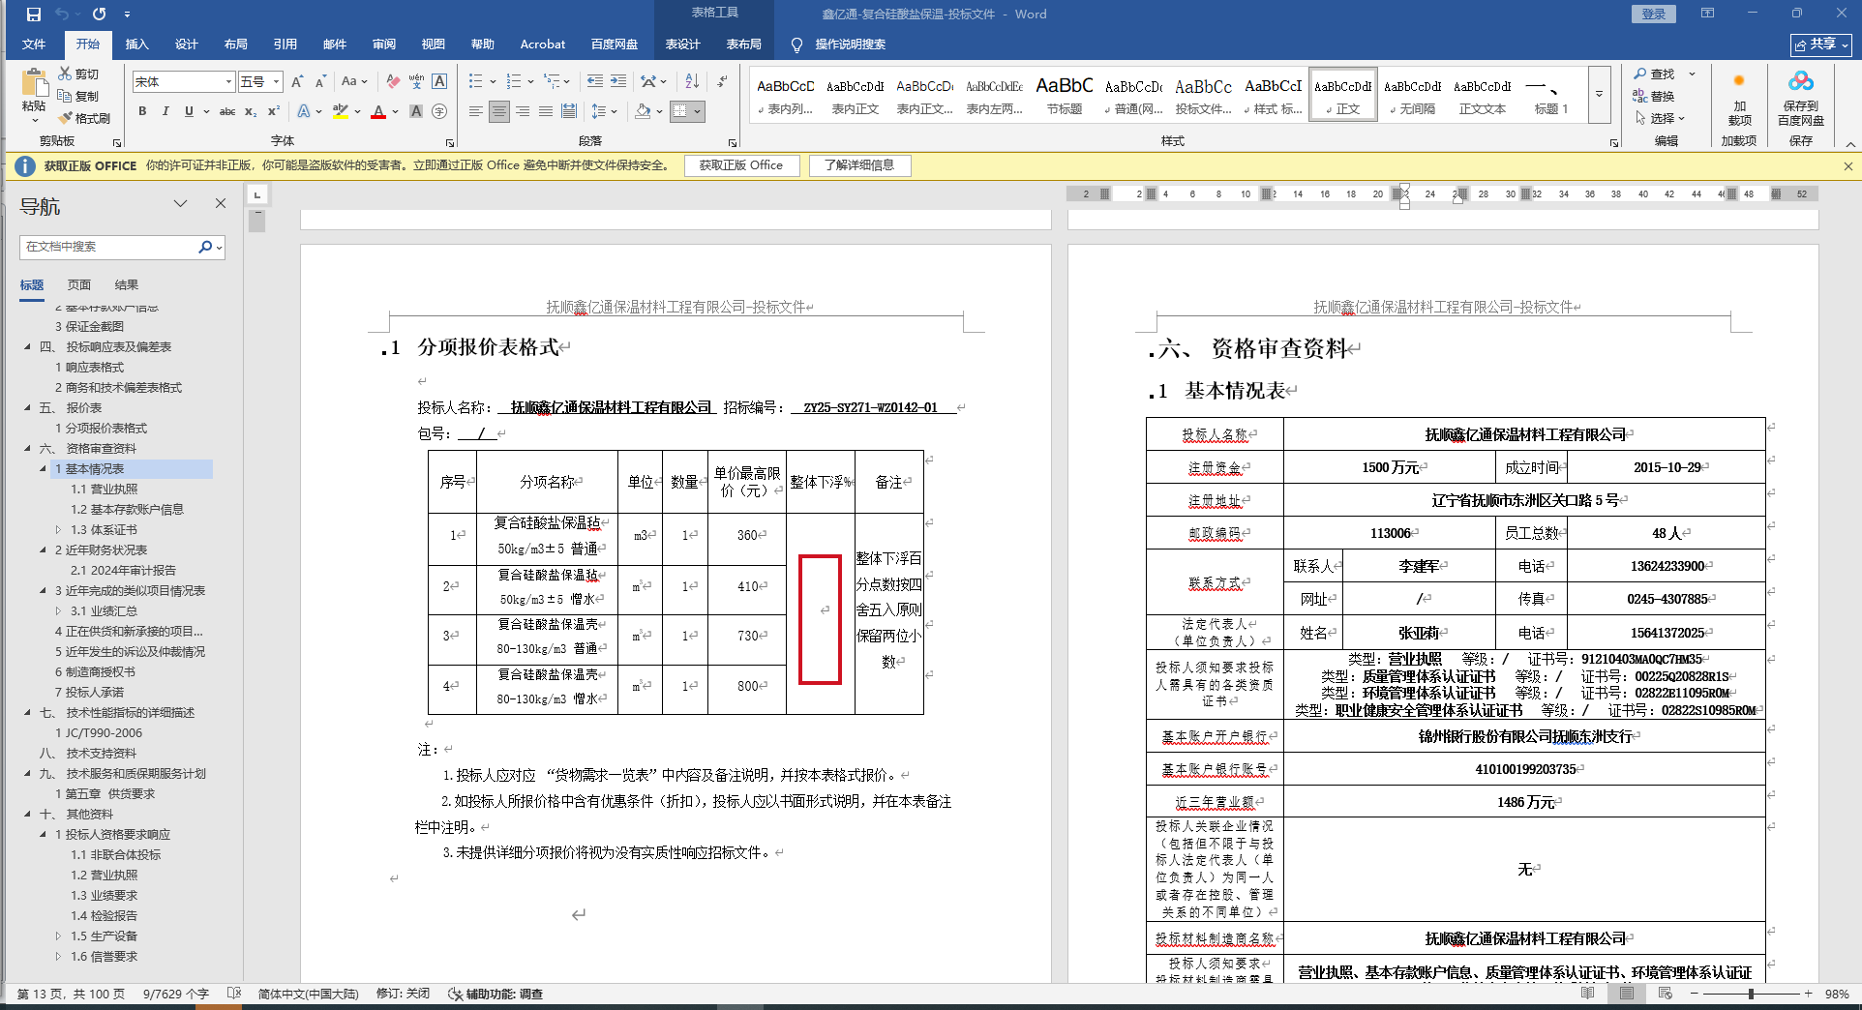Toggle strikethrough formatting

(227, 111)
